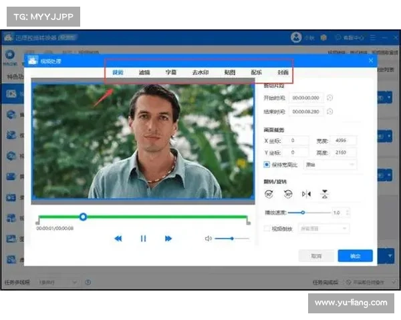Flip the video horizontally
Viewport: 401px width, 320px height.
tap(306, 194)
